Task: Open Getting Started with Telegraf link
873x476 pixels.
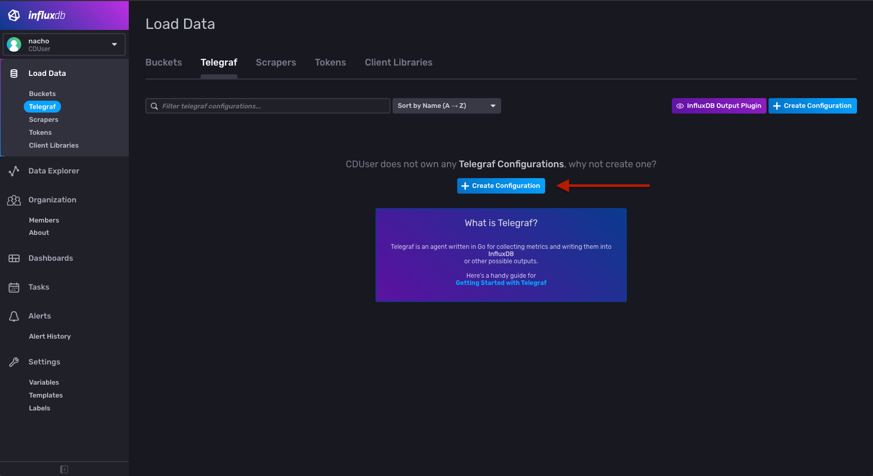Action: (501, 283)
